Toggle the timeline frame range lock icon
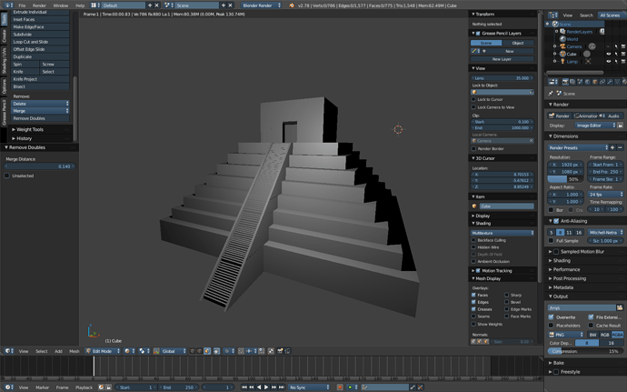The width and height of the screenshot is (627, 392). [108, 387]
